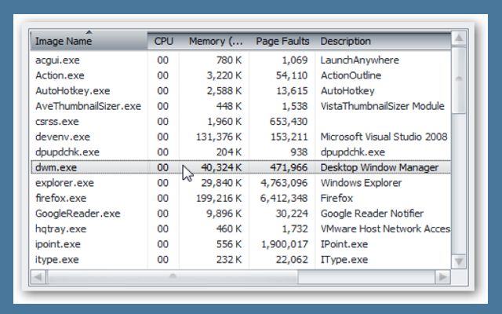
Task: Select the explorer.exe process
Action: pos(64,182)
